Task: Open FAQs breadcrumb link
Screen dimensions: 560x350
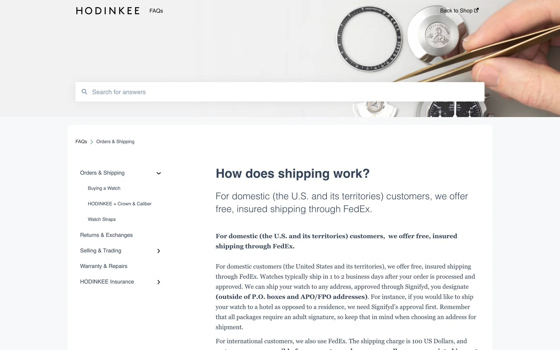Action: pyautogui.click(x=81, y=141)
